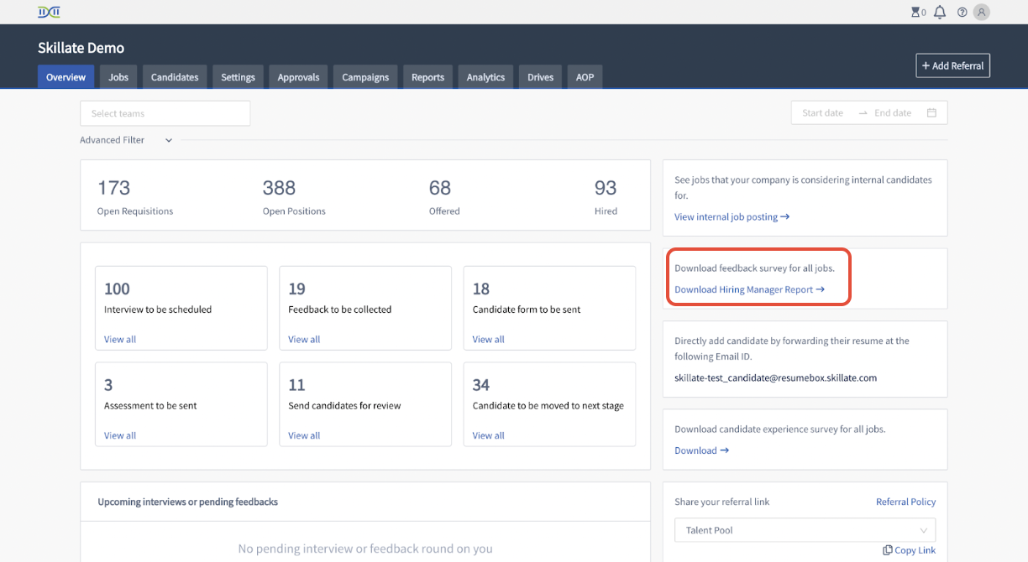View all send candidates for review
This screenshot has width=1028, height=562.
(x=304, y=435)
